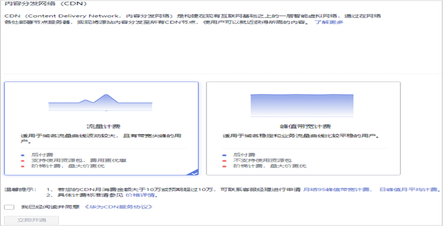This screenshot has width=444, height=226.
Task: Click 阶梯计费，量大价更优 in 流量计费 card
Action: 68,166
